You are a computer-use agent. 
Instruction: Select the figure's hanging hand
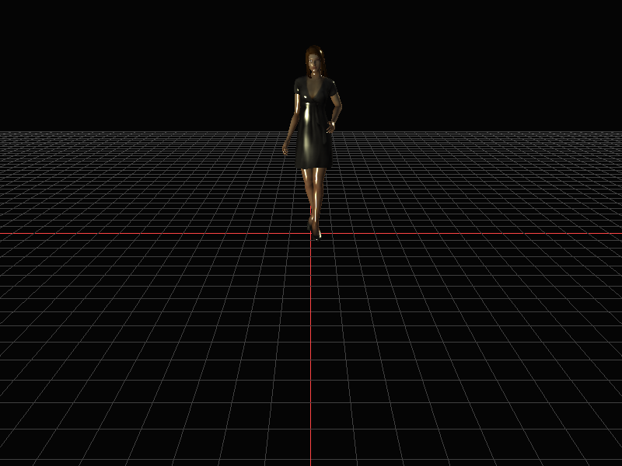pyautogui.click(x=285, y=148)
